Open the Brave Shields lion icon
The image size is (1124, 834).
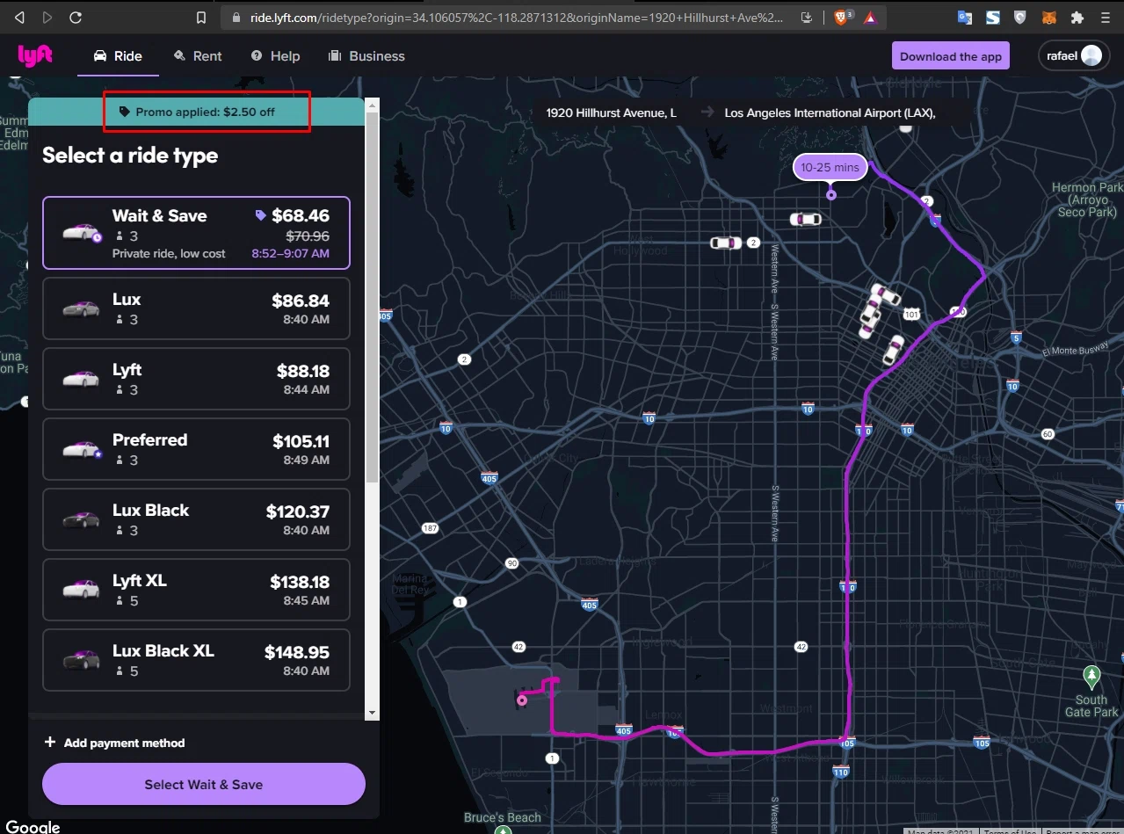pos(840,17)
